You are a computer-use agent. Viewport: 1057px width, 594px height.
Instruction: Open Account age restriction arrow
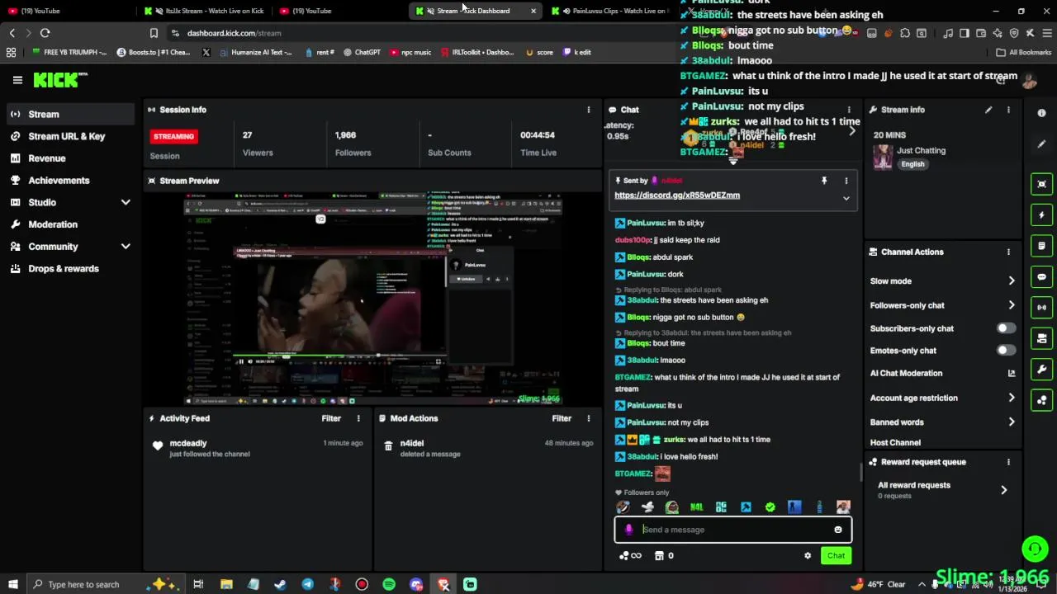pos(1012,398)
